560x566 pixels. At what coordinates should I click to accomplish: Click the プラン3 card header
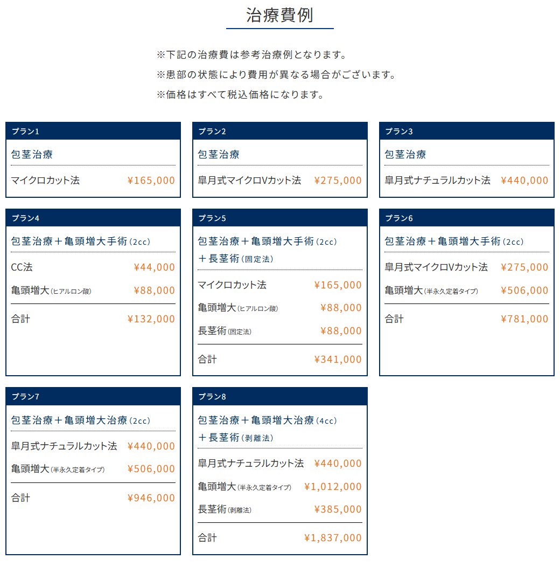pos(467,131)
